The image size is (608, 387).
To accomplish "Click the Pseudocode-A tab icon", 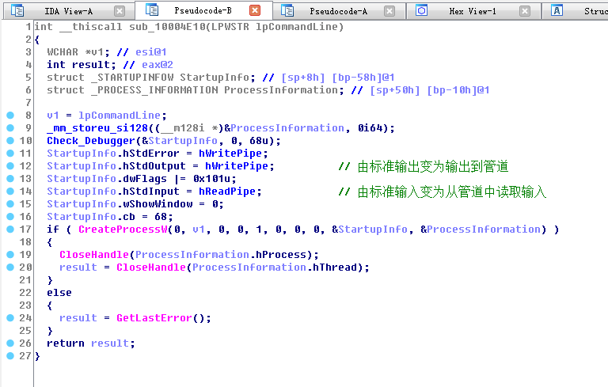I will pyautogui.click(x=287, y=10).
